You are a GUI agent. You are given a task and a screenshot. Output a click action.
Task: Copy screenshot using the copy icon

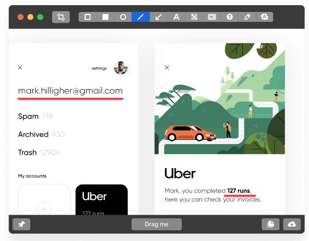point(271,224)
